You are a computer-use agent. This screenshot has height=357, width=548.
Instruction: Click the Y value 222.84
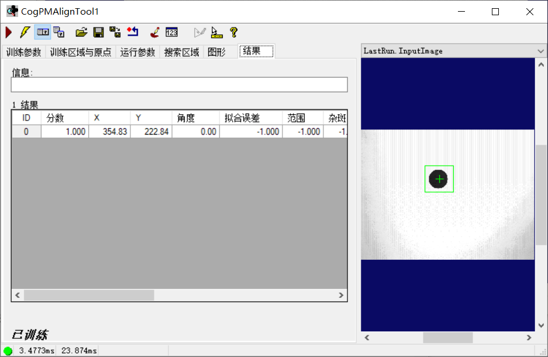click(x=151, y=132)
